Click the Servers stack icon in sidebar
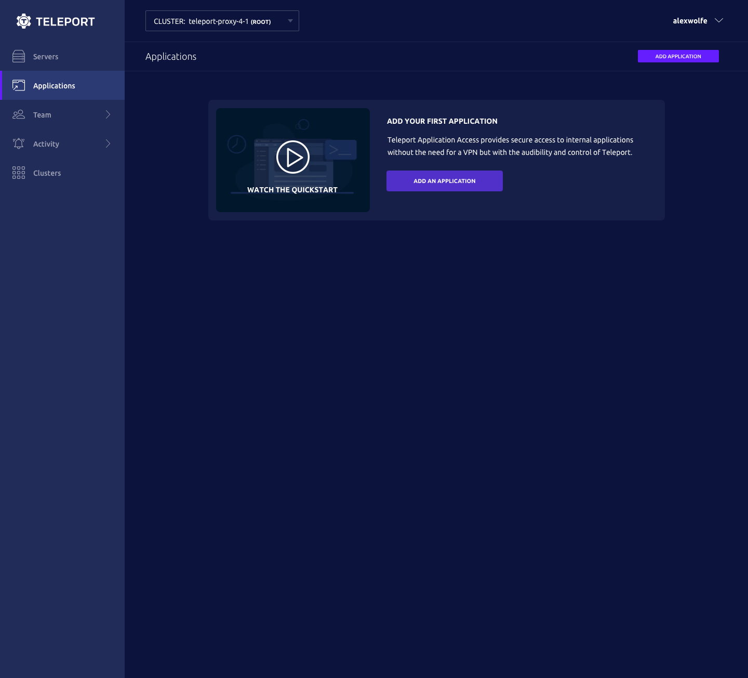 click(19, 56)
